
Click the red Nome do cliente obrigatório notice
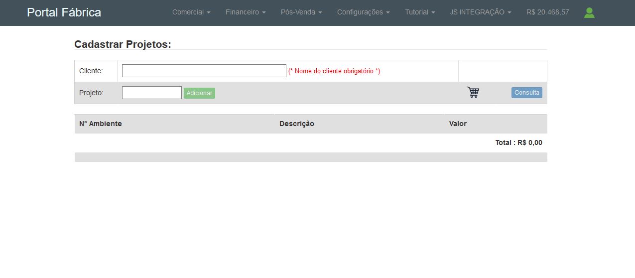tap(334, 71)
